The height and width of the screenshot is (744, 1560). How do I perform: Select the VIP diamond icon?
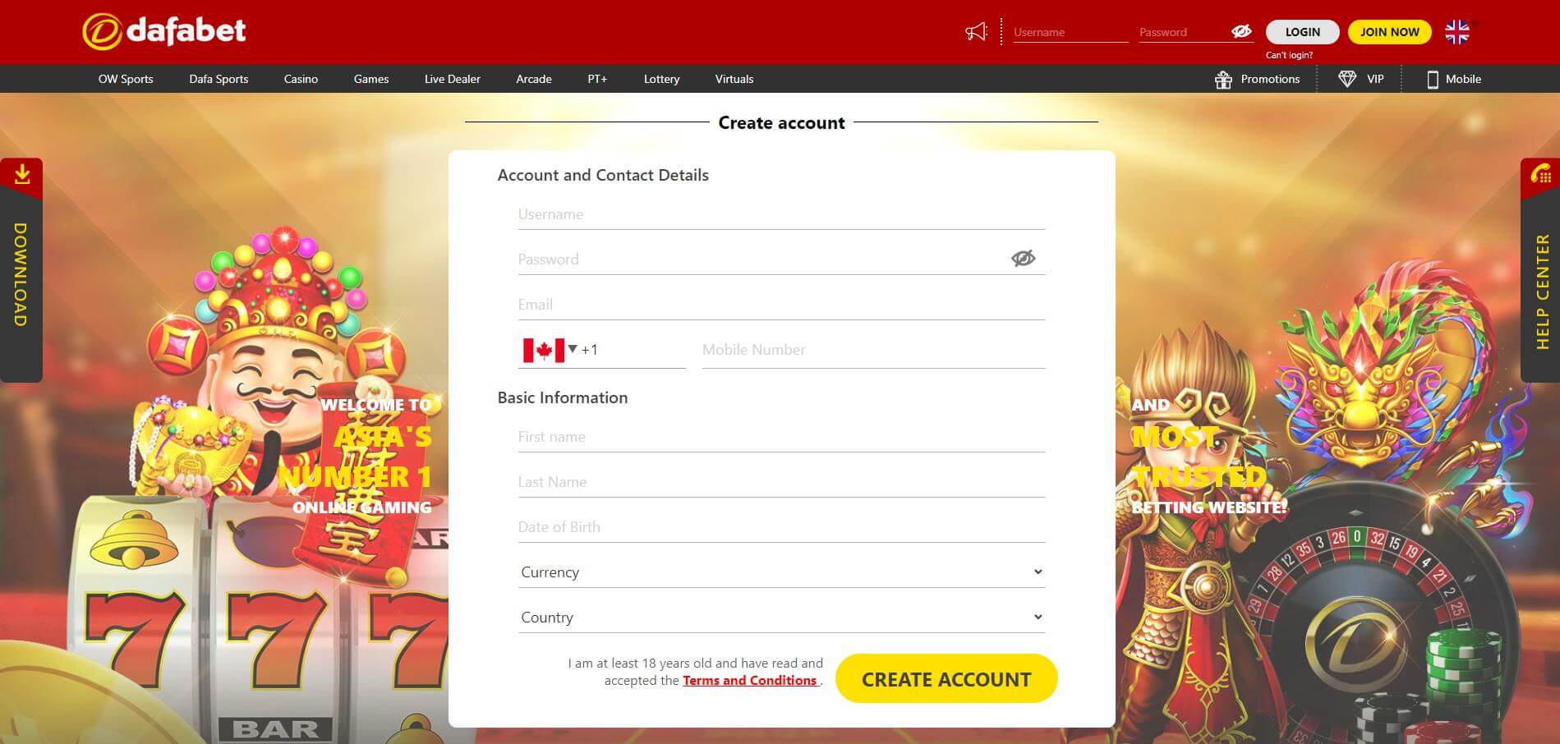(1346, 79)
